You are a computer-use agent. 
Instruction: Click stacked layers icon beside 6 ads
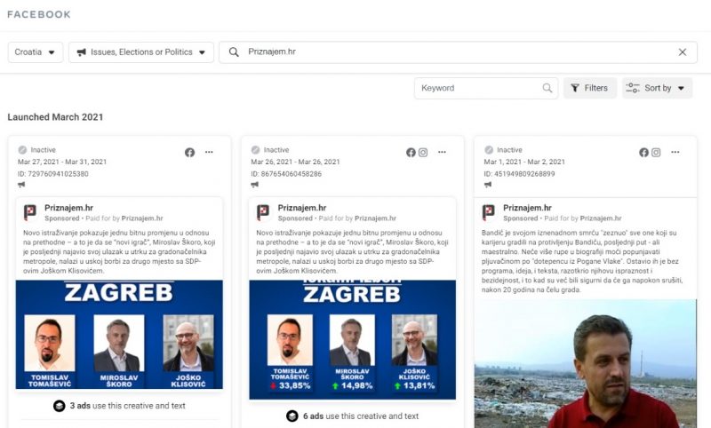292,416
